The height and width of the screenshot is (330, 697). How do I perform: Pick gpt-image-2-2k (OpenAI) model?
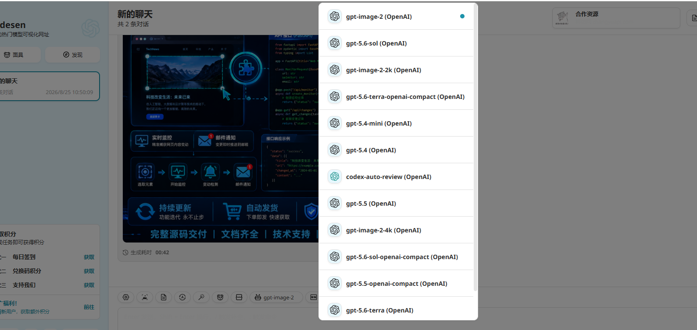tap(396, 70)
